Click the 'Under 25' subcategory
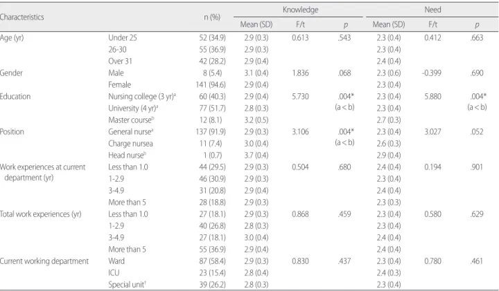 (123, 38)
